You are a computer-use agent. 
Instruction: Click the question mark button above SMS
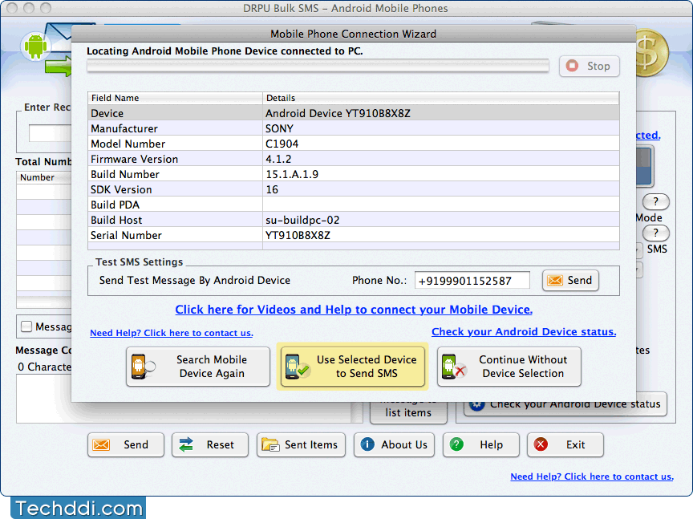[656, 233]
